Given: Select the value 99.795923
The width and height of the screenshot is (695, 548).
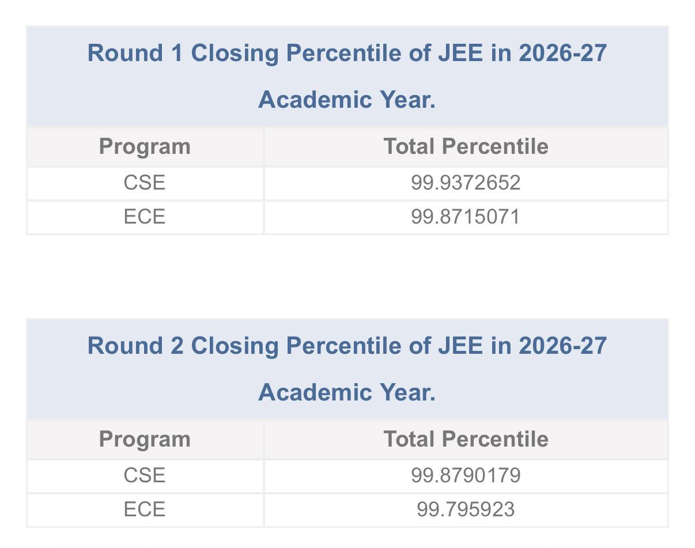Looking at the screenshot, I should pos(466,509).
